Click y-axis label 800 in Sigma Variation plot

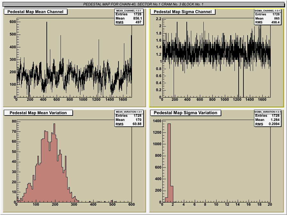pyautogui.click(x=158, y=155)
